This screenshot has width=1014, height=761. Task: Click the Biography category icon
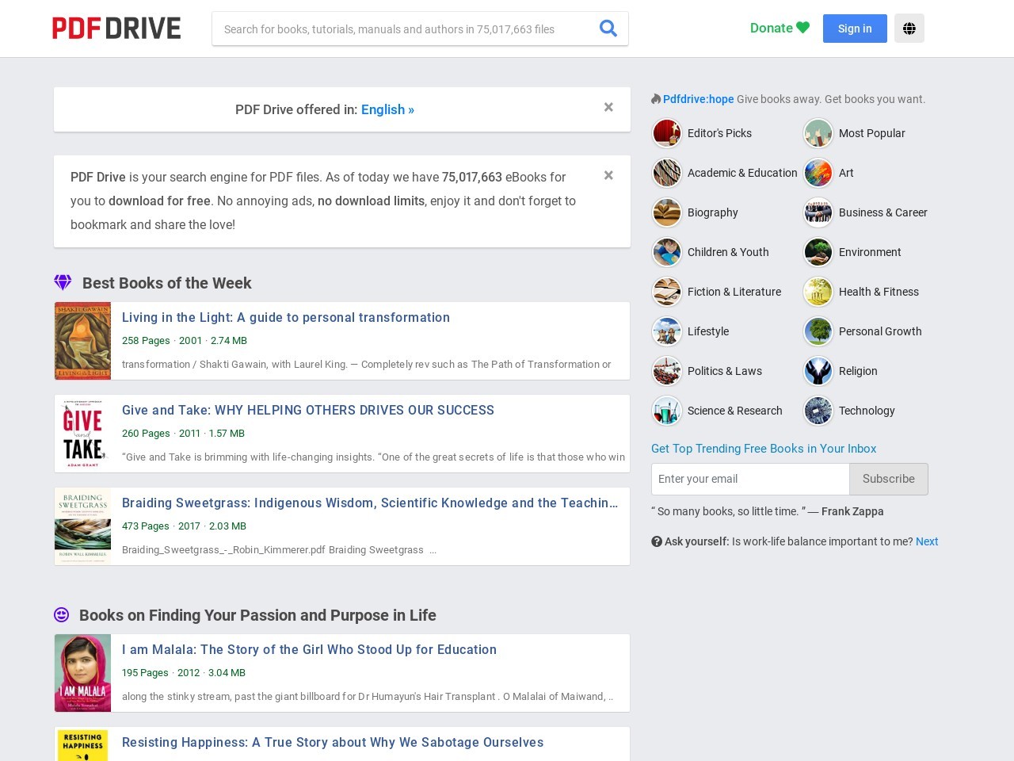coord(667,212)
